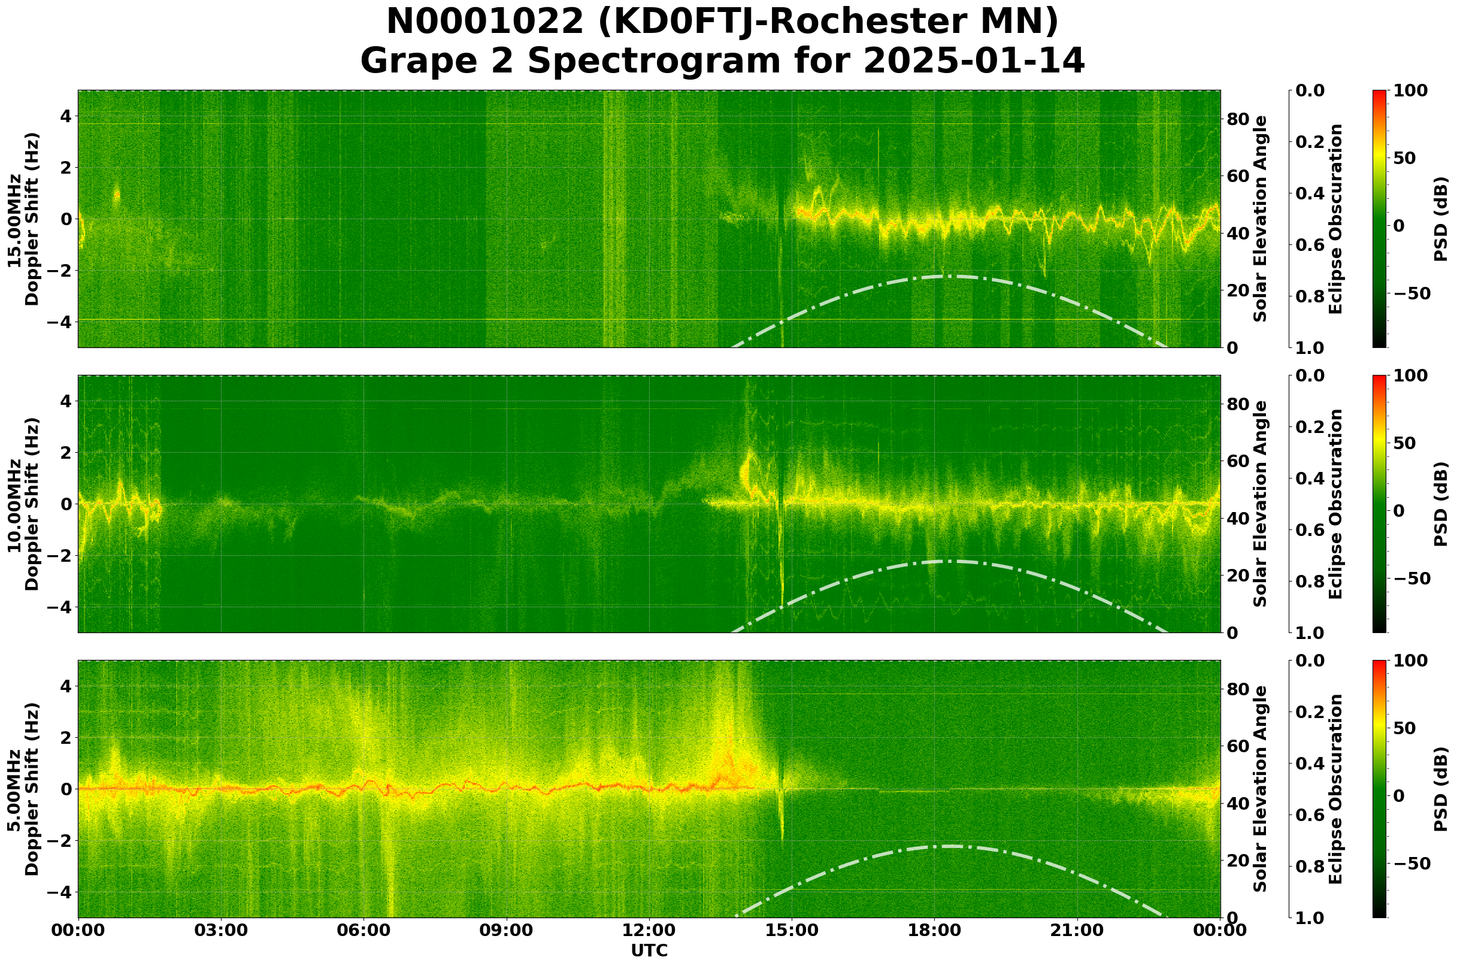Click the 21:00 time tick label
Screen dimensions: 1457x966
(1077, 930)
